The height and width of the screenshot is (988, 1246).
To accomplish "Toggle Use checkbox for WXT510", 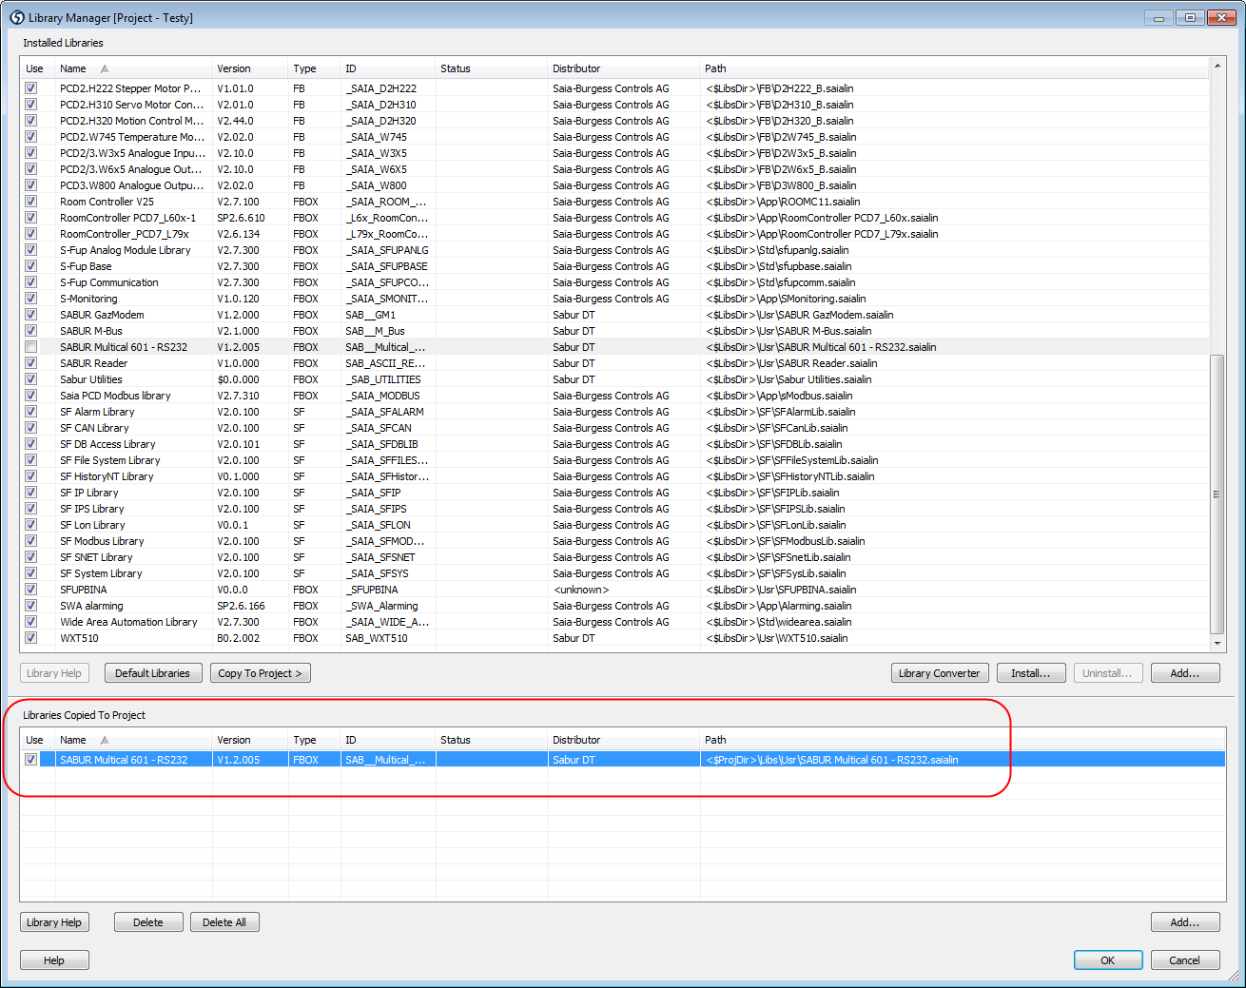I will (31, 638).
